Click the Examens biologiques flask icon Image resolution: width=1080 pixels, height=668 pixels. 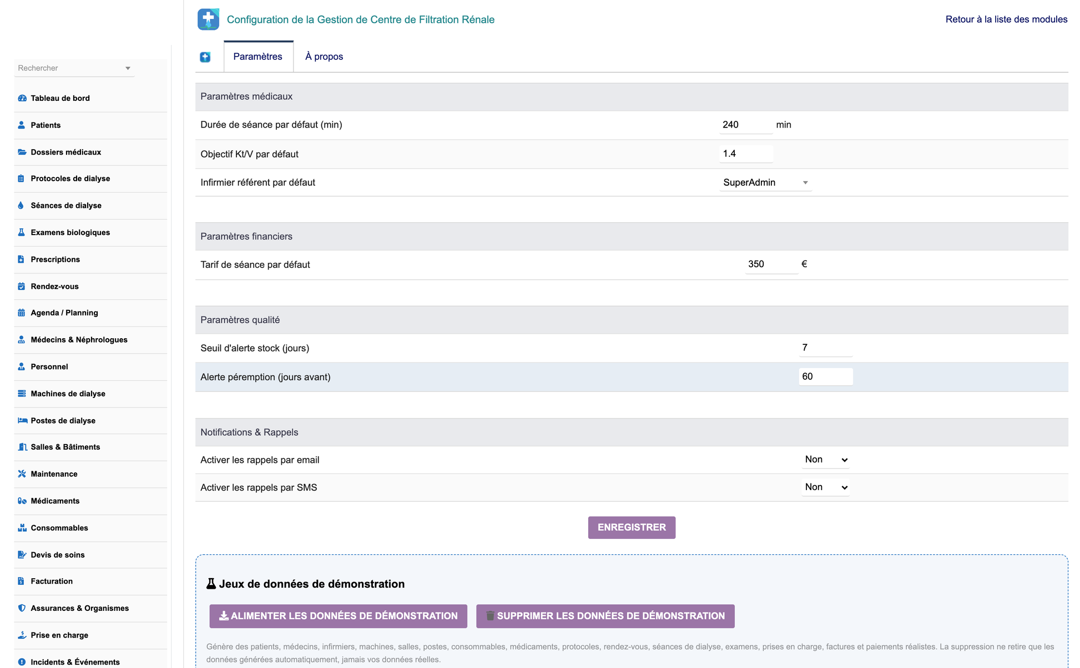coord(22,232)
